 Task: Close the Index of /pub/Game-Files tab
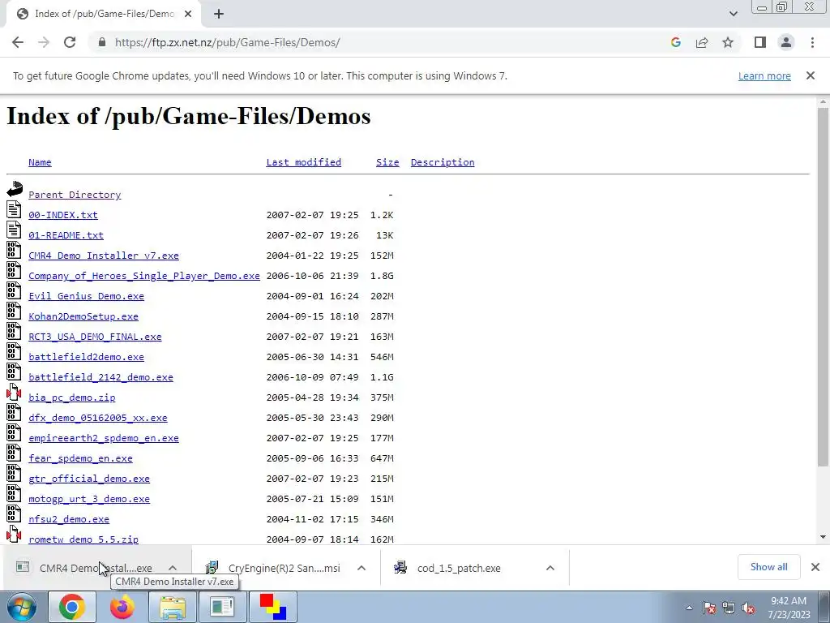188,14
